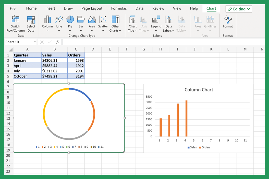Open the Format pane icon
Image resolution: width=269 pixels, height=179 pixels.
click(x=228, y=23)
